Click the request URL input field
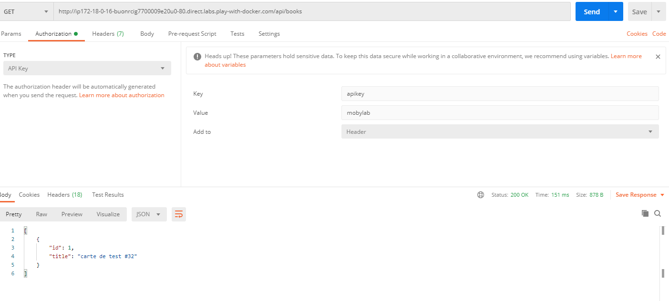Screen dimensions: 669x301 (312, 11)
